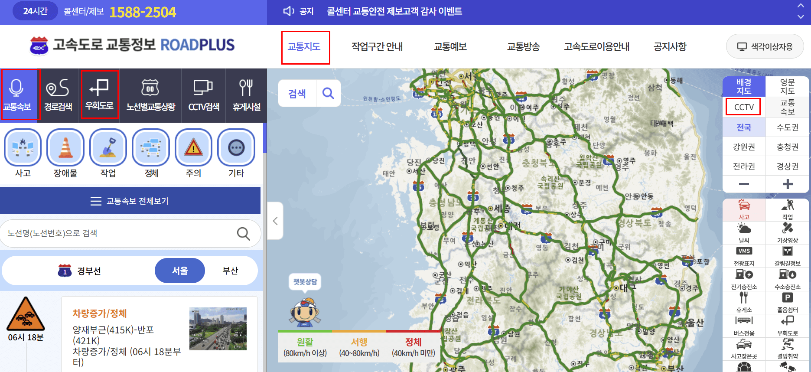This screenshot has height=372, width=811.
Task: Choose 전라권 region
Action: click(744, 166)
